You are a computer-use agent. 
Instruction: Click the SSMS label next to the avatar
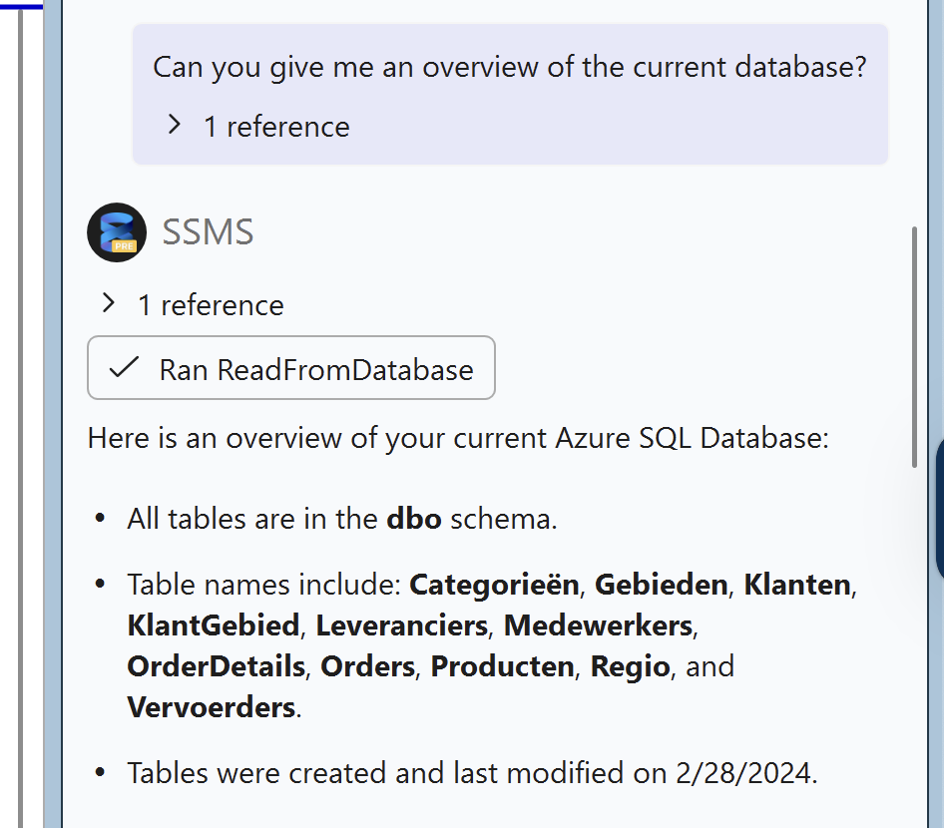click(x=207, y=230)
